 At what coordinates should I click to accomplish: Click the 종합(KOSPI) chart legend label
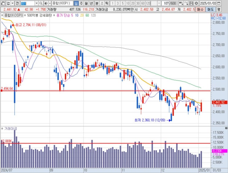(14, 15)
